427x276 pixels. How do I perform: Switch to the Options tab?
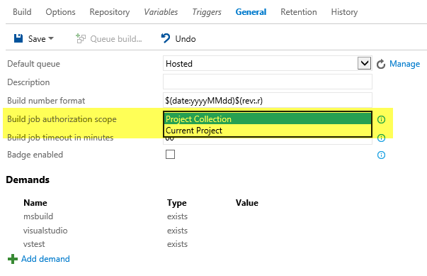[x=60, y=12]
